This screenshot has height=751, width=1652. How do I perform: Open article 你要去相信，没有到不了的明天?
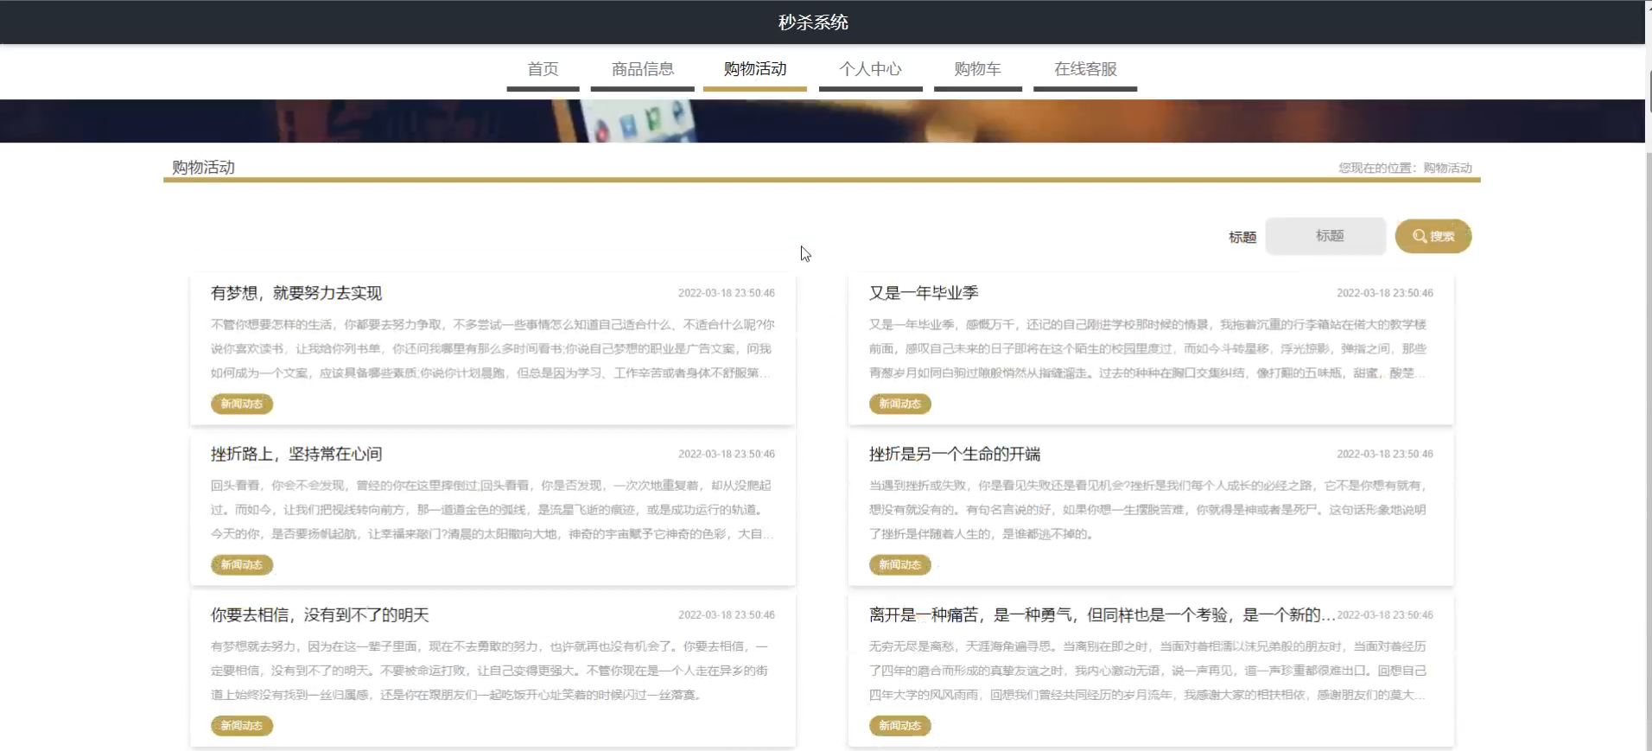click(320, 614)
